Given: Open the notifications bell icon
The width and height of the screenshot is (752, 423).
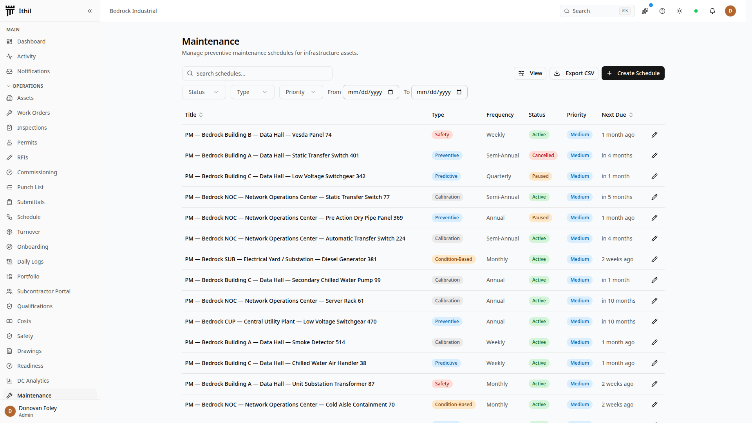Looking at the screenshot, I should 712,11.
